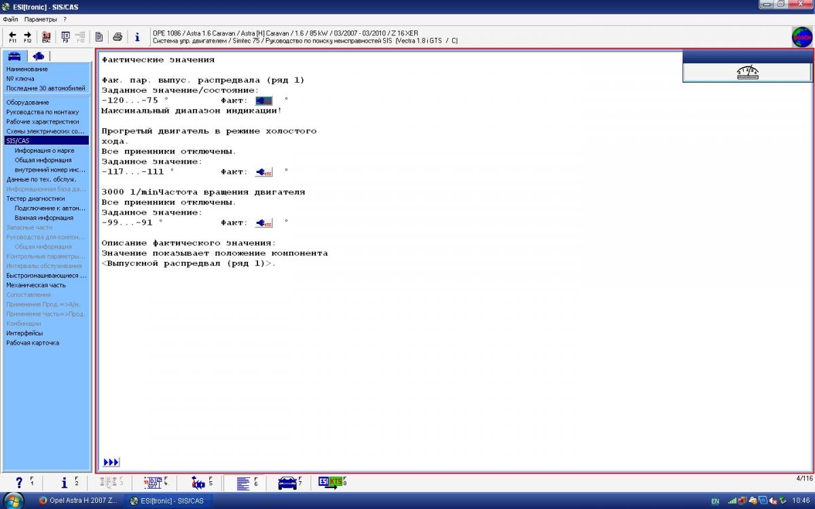The image size is (815, 509).
Task: Open Руководства по монтажу entry
Action: [x=43, y=112]
